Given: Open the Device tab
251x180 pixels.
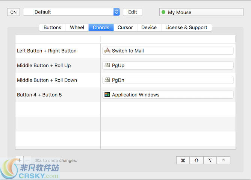Looking at the screenshot, I should coord(149,27).
